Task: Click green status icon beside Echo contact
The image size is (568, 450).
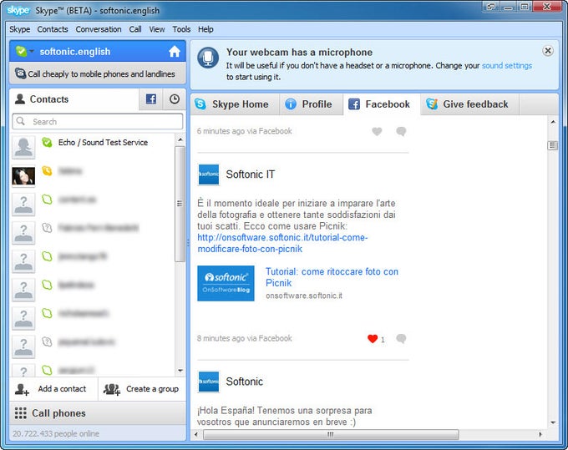Action: pyautogui.click(x=47, y=142)
